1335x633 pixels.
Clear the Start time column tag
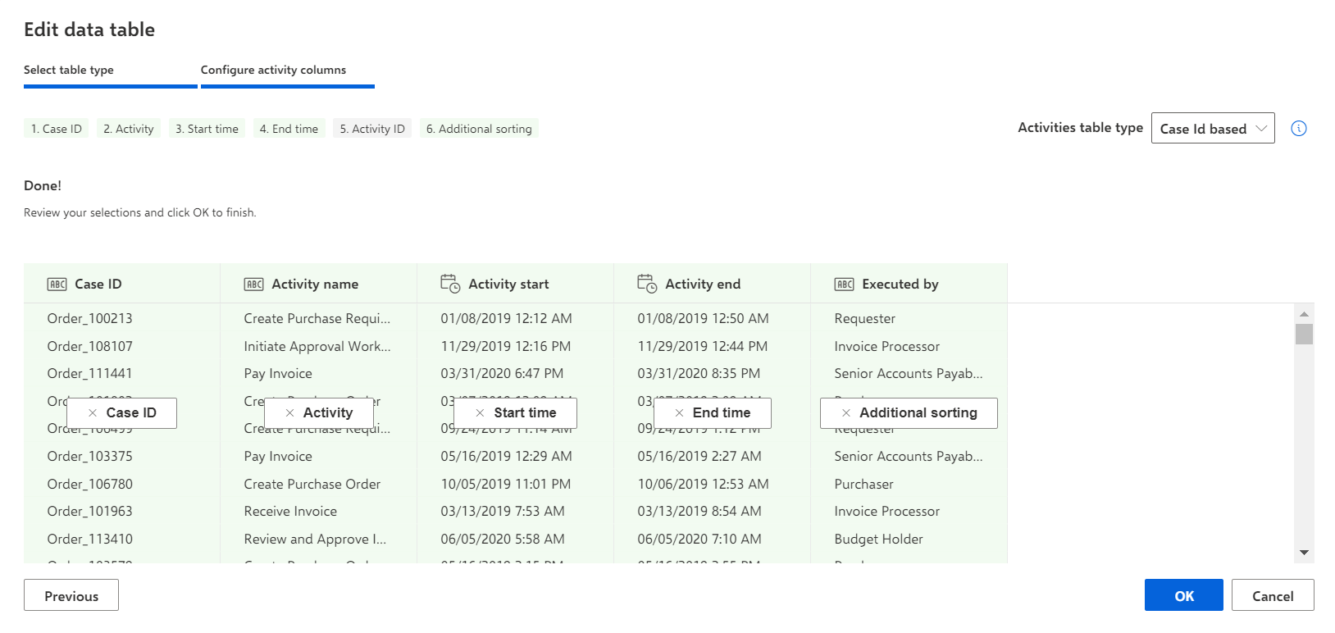(480, 413)
